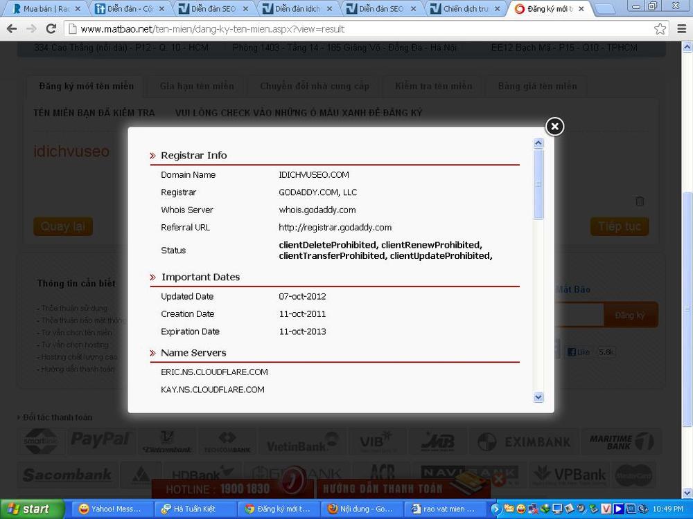Image resolution: width=693 pixels, height=519 pixels.
Task: Click 'ERIC.NS.CLOUDFLARE.COM' name server entry
Action: [x=214, y=372]
